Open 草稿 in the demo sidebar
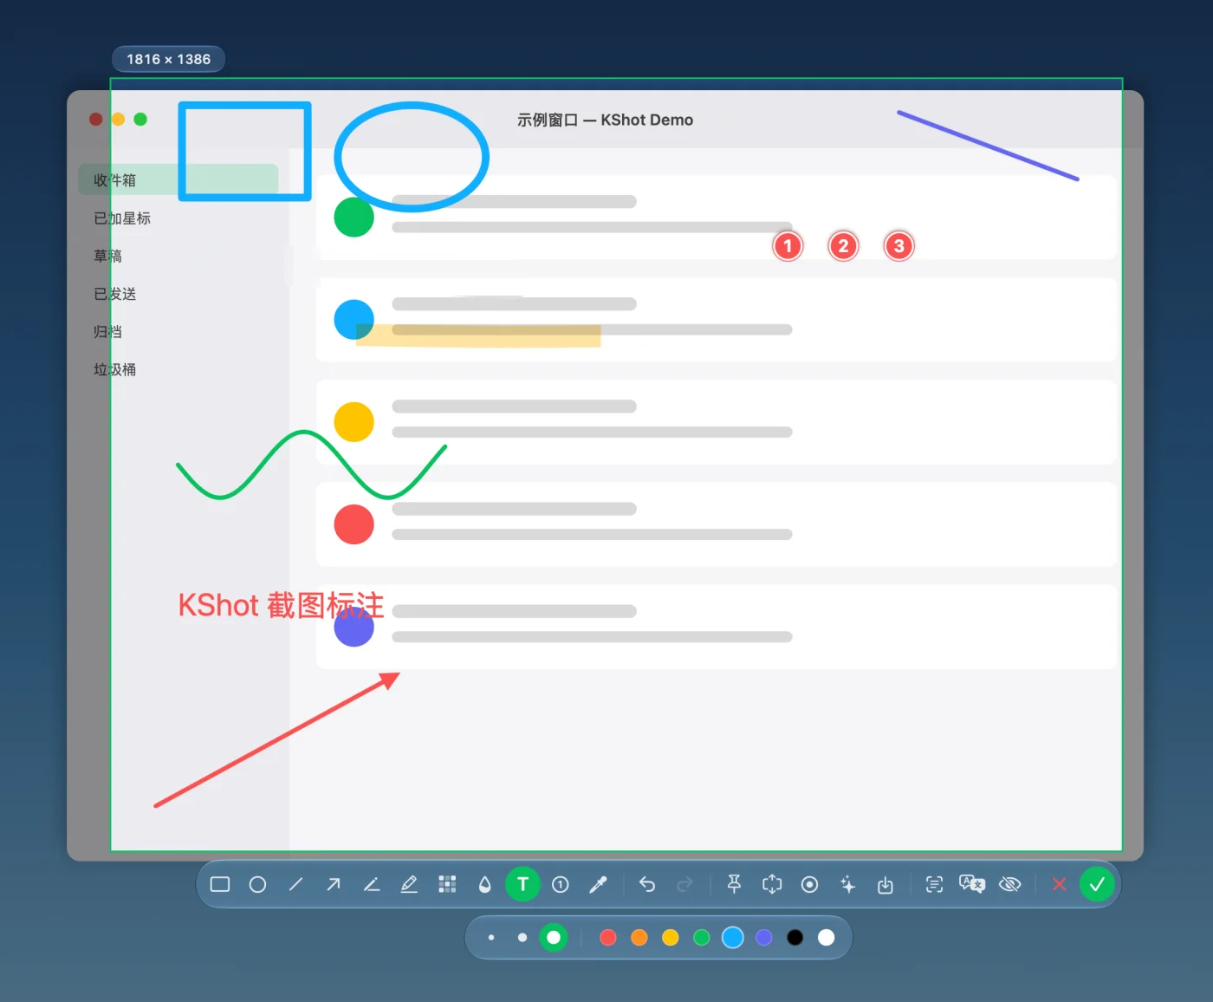 (x=108, y=256)
